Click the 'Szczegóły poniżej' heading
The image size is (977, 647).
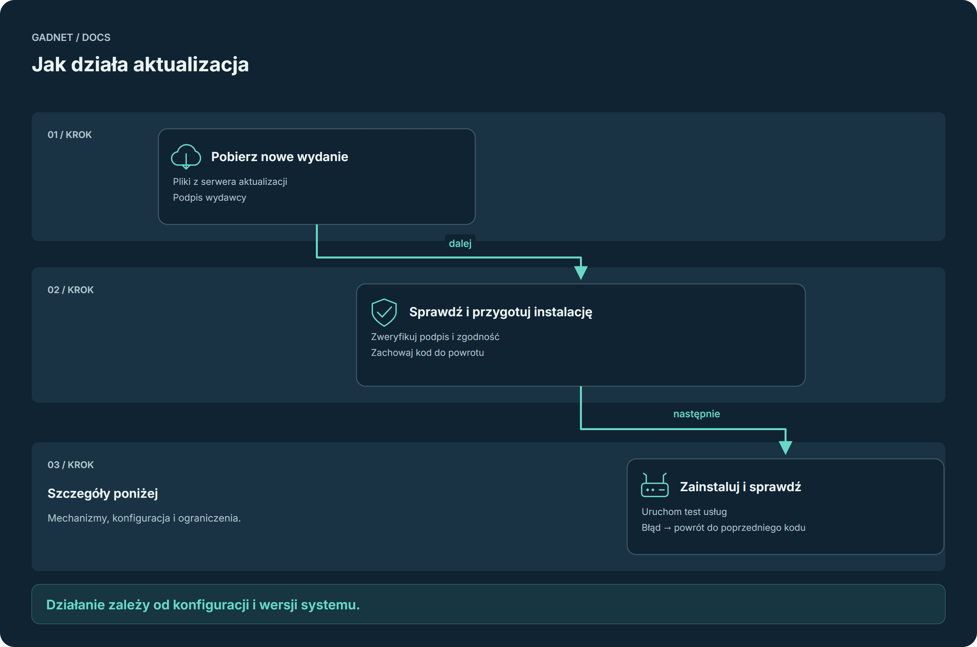tap(103, 494)
